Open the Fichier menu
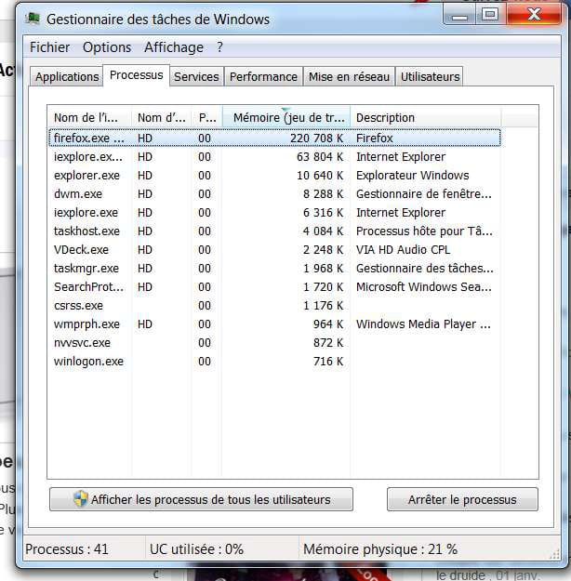Viewport: 571px width, 581px height. 49,47
